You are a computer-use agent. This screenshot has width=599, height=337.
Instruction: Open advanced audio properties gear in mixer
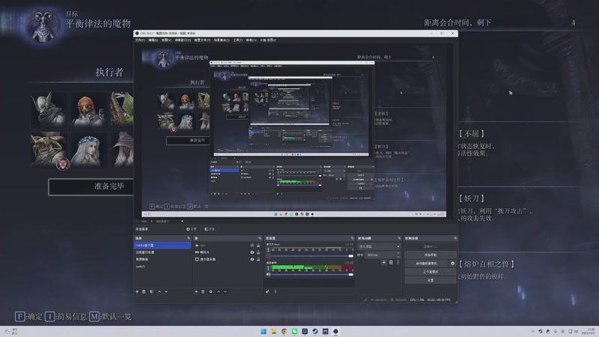[x=267, y=291]
